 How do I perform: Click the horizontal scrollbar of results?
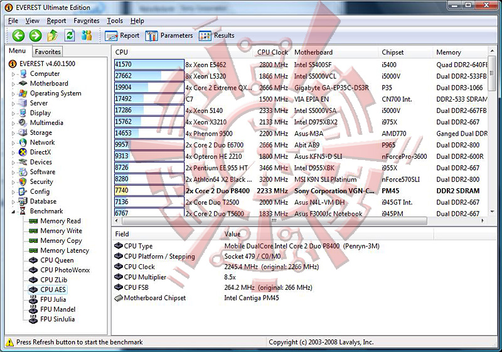click(x=274, y=221)
